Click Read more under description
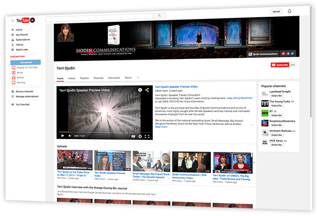The image size is (318, 216). [161, 127]
